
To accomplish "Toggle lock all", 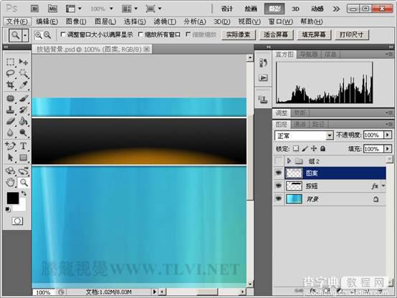I will coord(322,148).
